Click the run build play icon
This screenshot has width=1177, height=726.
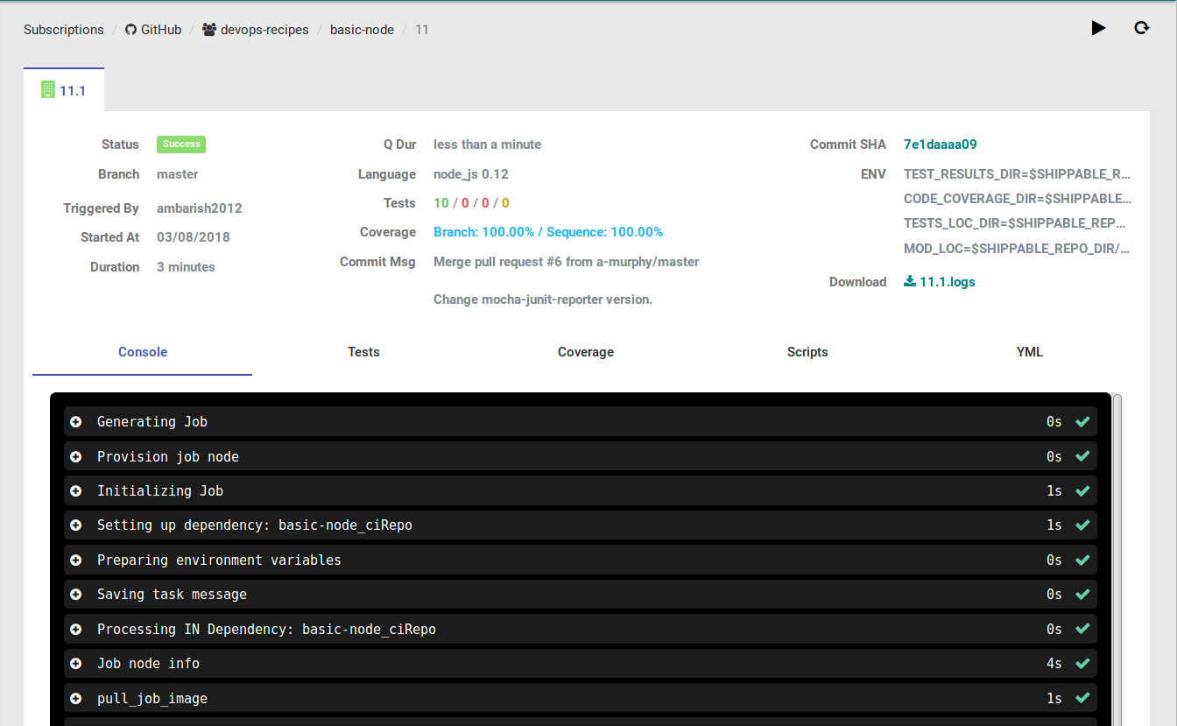1098,28
